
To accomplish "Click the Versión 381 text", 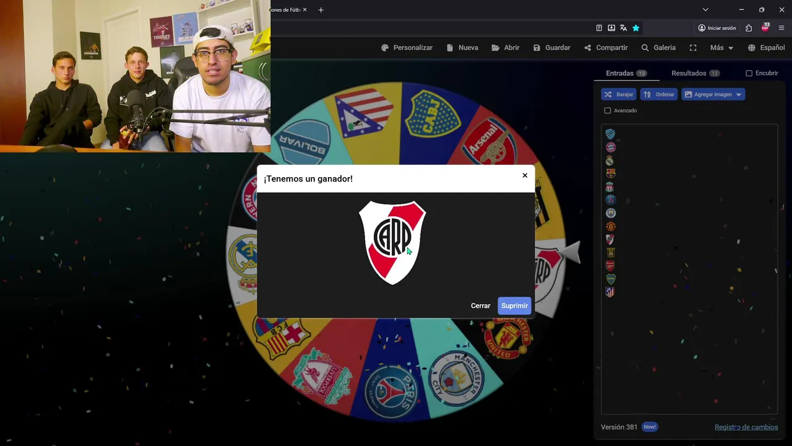I will (x=619, y=427).
